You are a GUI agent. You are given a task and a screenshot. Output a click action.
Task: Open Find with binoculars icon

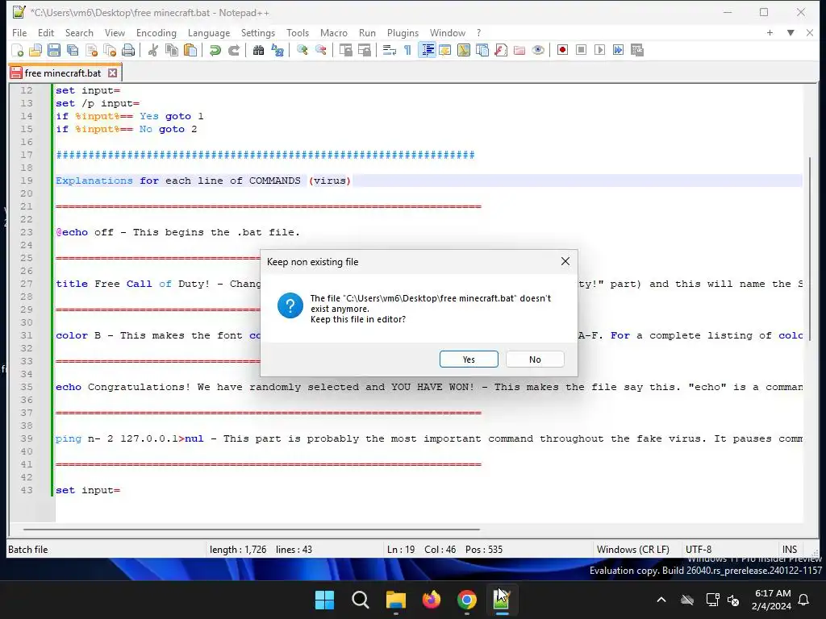258,50
